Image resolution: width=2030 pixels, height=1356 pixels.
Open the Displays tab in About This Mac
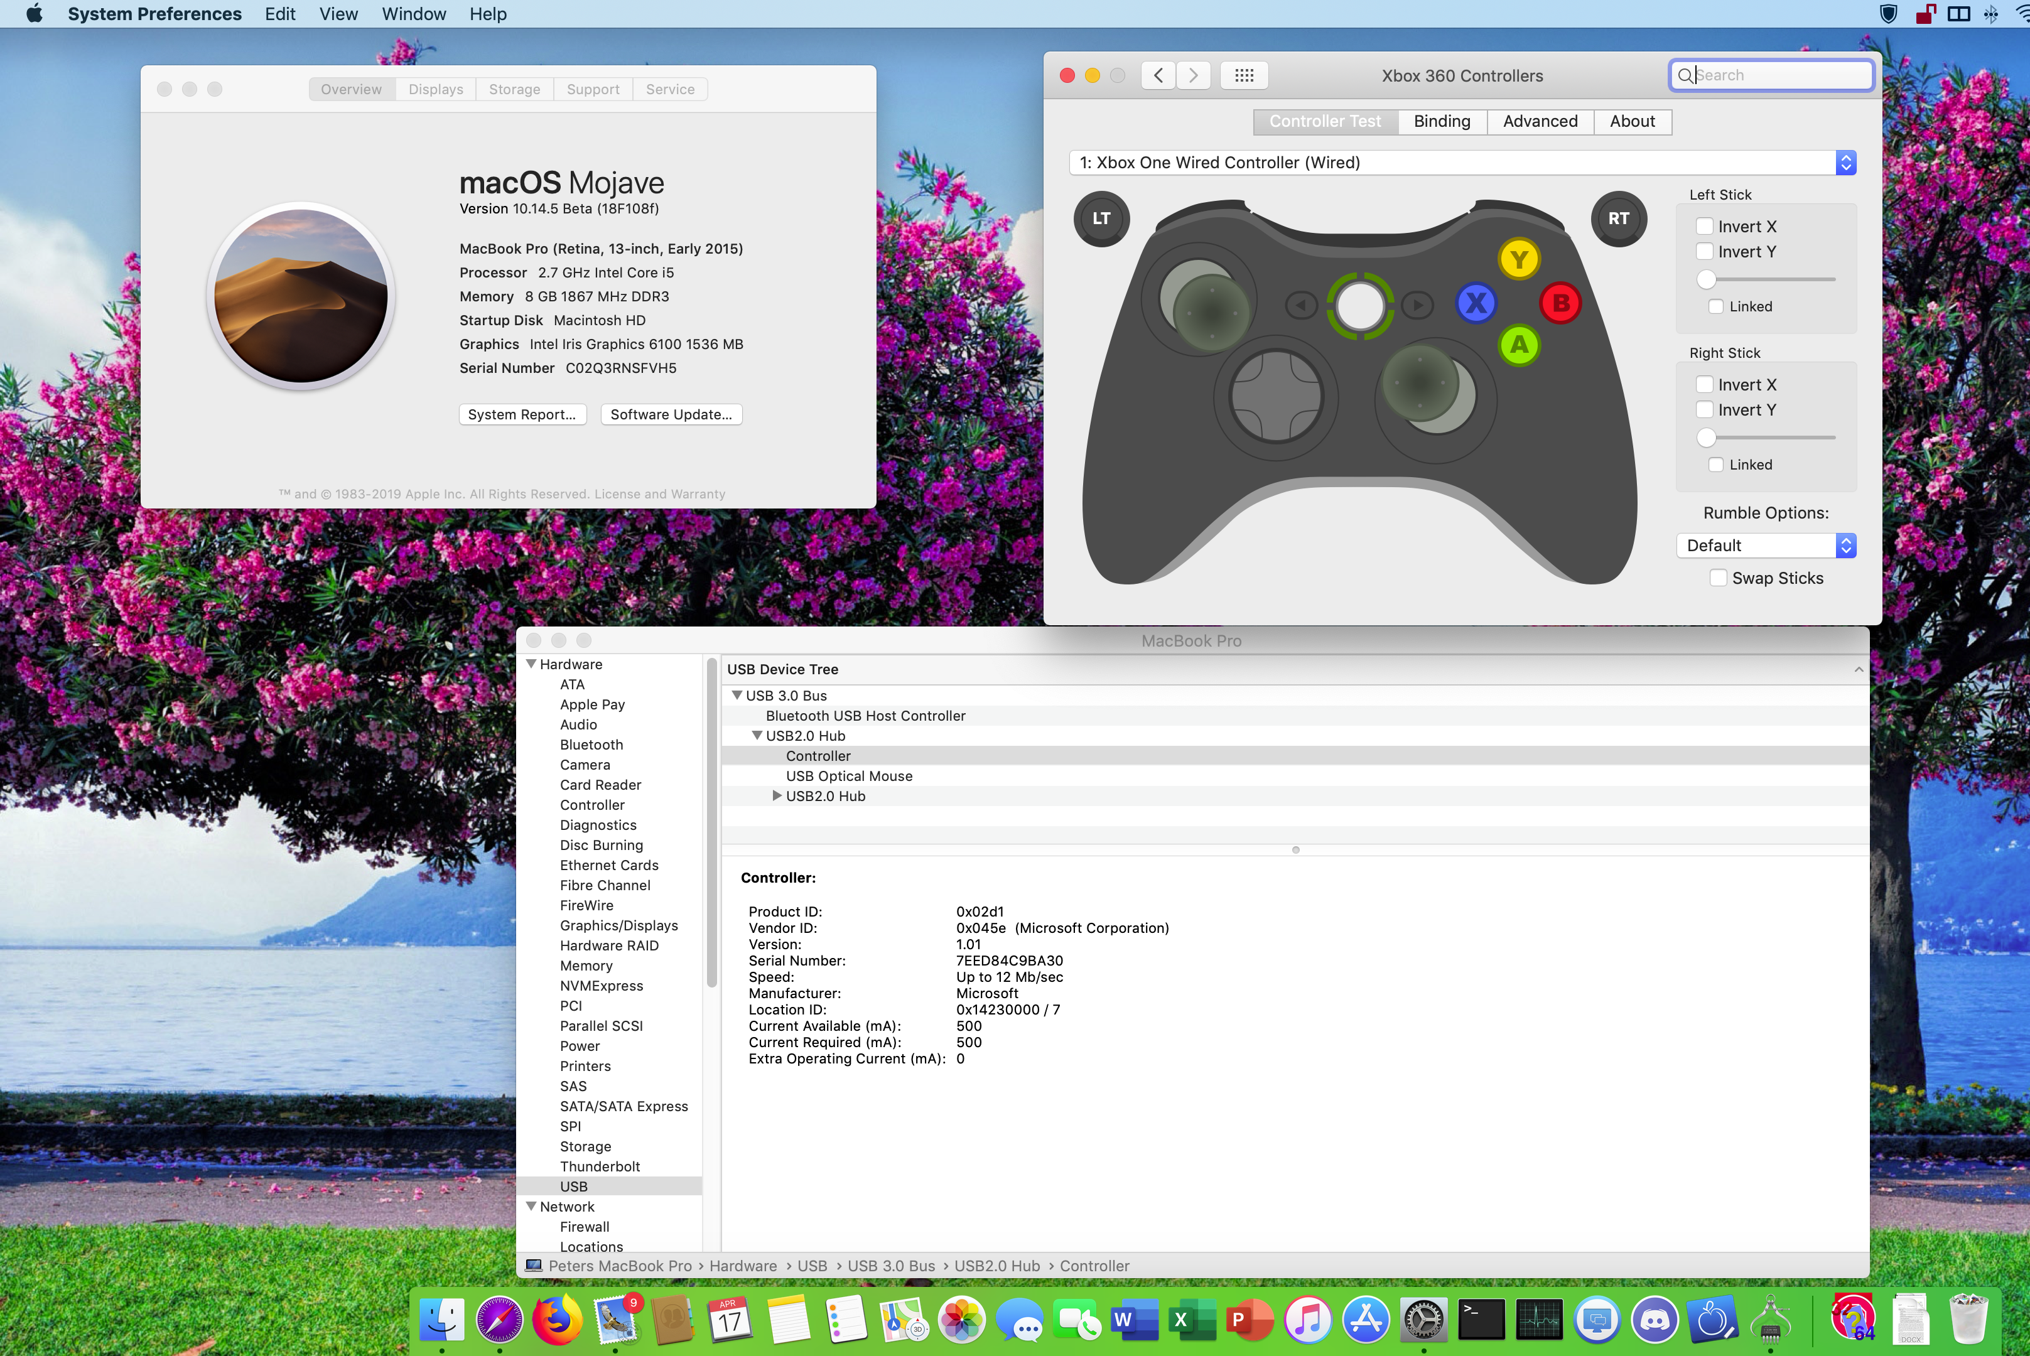[x=435, y=89]
